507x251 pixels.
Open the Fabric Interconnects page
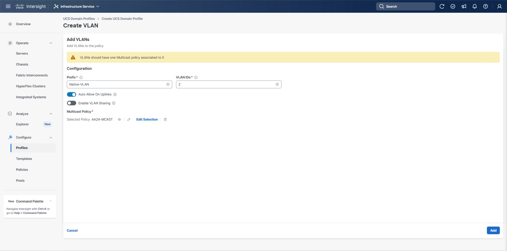pos(32,75)
